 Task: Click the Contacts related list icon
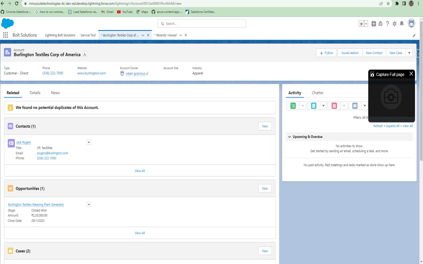click(10, 126)
